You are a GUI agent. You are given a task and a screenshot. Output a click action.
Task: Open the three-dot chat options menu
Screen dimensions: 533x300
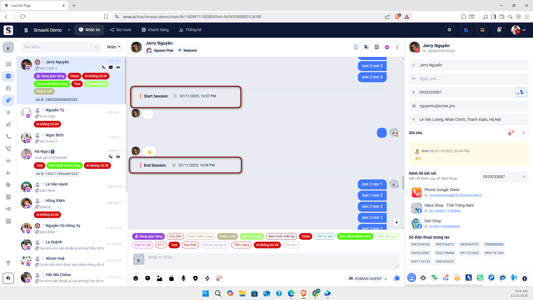coord(397,47)
